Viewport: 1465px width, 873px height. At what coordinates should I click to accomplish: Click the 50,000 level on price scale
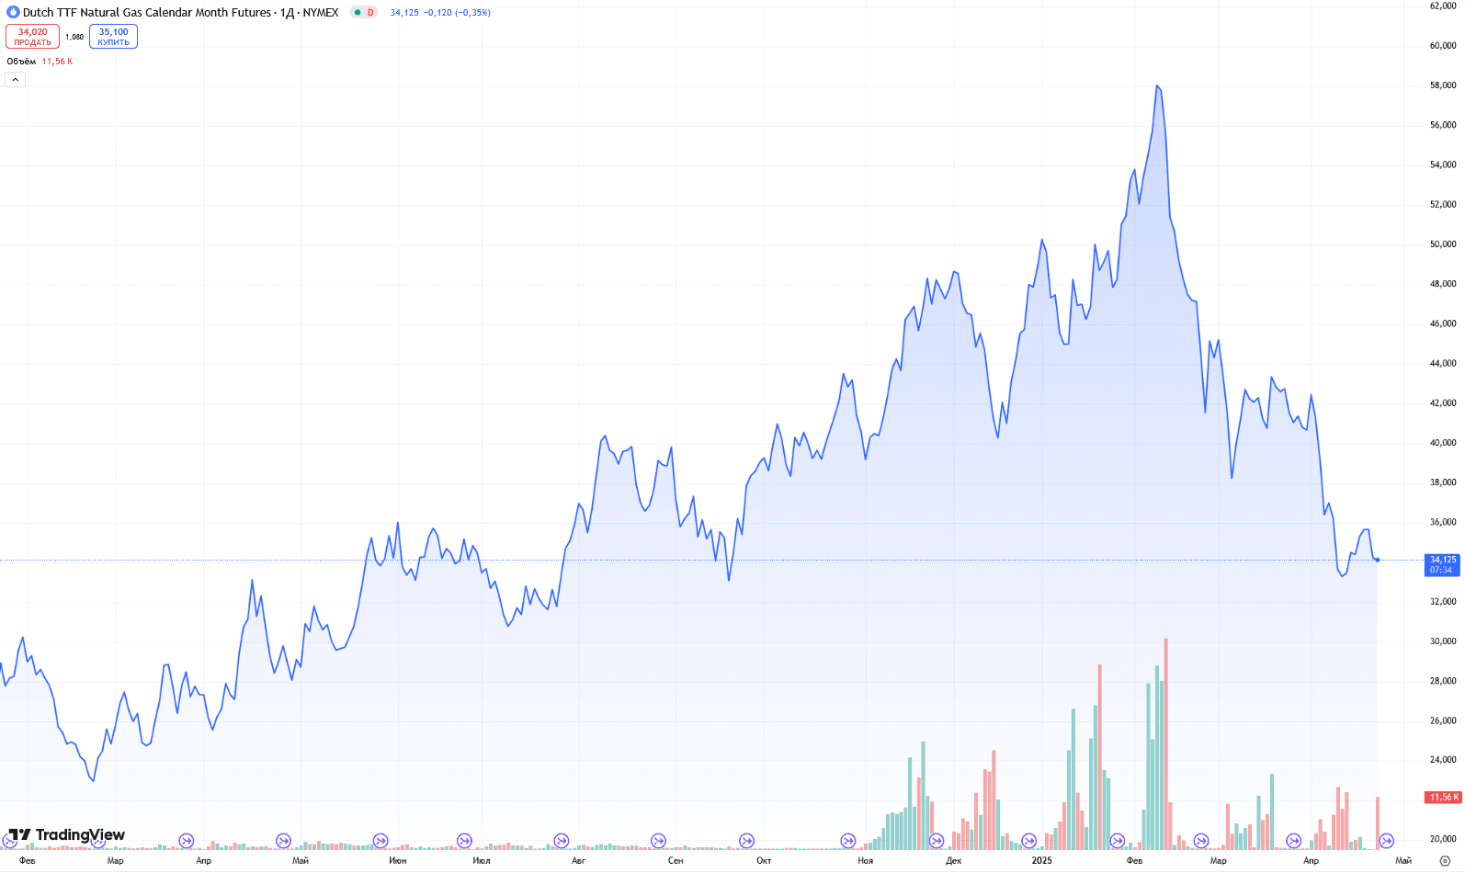click(x=1442, y=244)
